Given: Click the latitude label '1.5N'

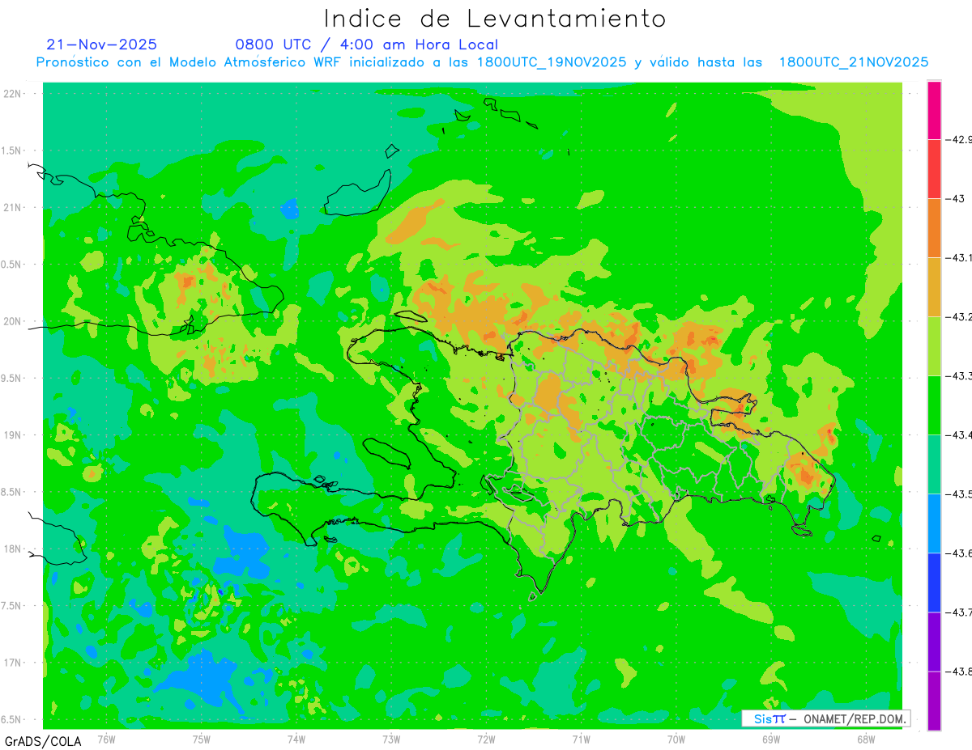Looking at the screenshot, I should [x=11, y=150].
